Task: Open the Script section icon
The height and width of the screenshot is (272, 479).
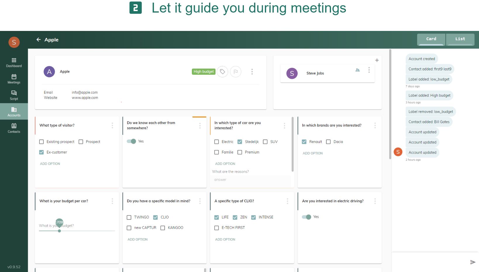Action: pos(14,93)
